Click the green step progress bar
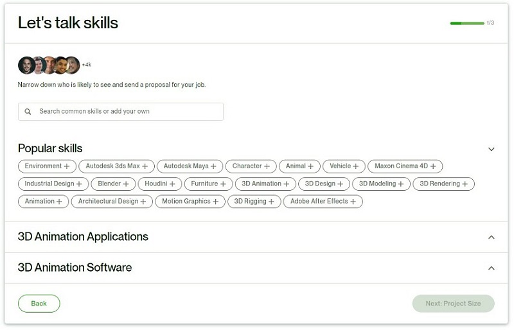514x330 pixels. coord(467,23)
